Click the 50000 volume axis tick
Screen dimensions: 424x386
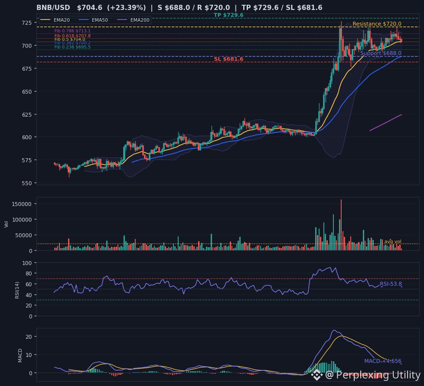[x=23, y=236]
